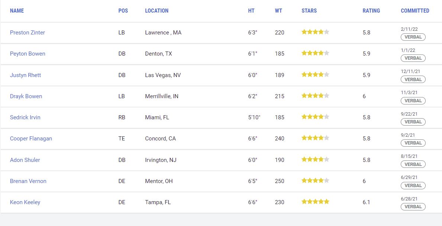Click the VERBAL badge for Preston Zinter
The height and width of the screenshot is (226, 442).
(413, 37)
